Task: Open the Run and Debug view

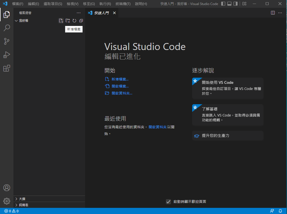Action: coord(7,55)
